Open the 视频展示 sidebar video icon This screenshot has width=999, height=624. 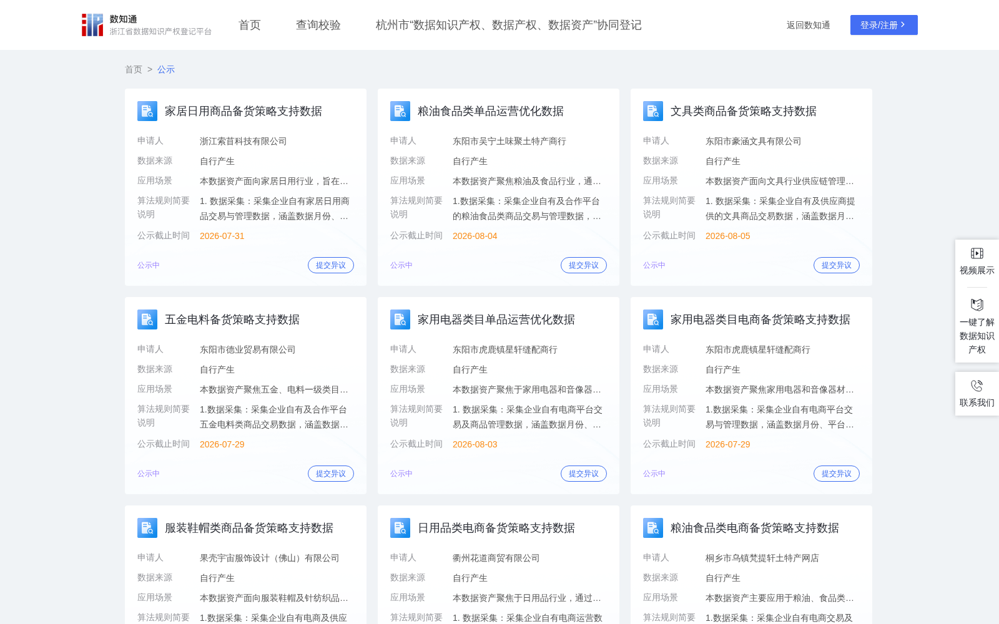pos(977,253)
